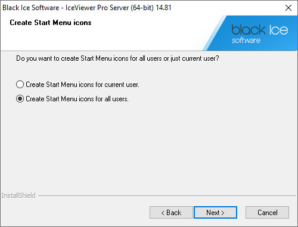Screen dimensions: 298x227
Task: Proceed with the Next button
Action: 215,213
